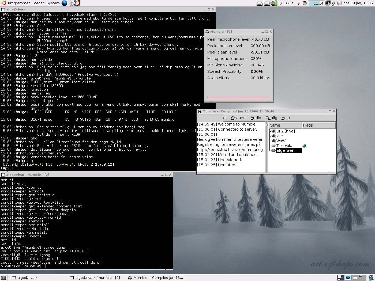
Task: Click the second disk drive applet icon
Action: click(x=267, y=3)
